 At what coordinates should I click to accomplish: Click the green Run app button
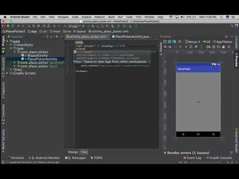[x=84, y=26]
